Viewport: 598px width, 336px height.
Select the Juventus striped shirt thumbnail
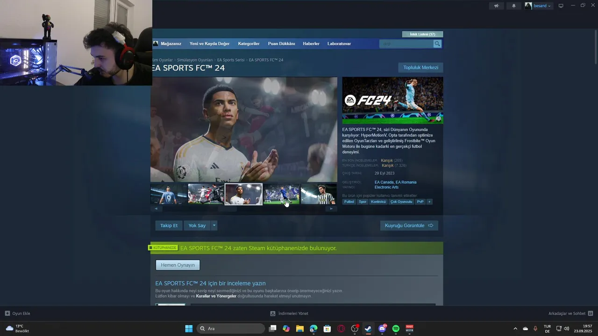319,194
